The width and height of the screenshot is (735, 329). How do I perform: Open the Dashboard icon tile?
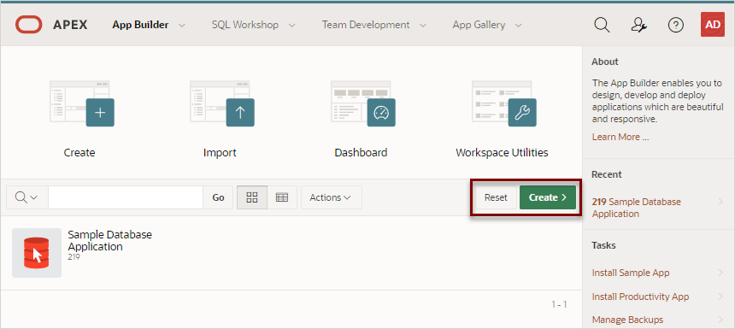[x=363, y=103]
